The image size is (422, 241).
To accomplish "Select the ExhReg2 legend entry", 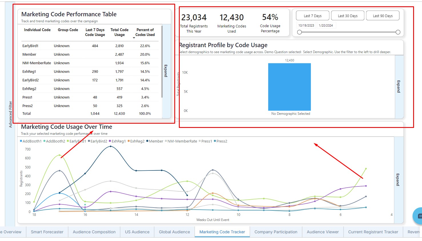I will pos(136,141).
